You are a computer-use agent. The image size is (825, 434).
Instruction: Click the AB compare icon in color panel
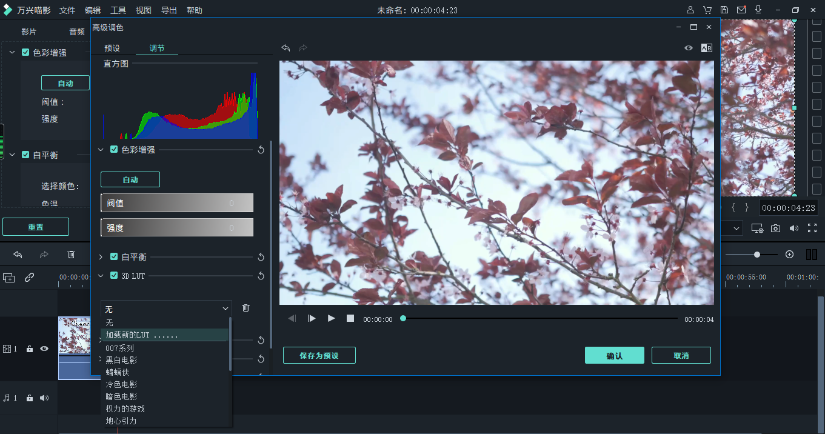coord(706,47)
